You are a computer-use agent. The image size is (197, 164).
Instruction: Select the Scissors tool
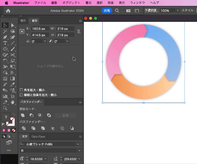13,55
